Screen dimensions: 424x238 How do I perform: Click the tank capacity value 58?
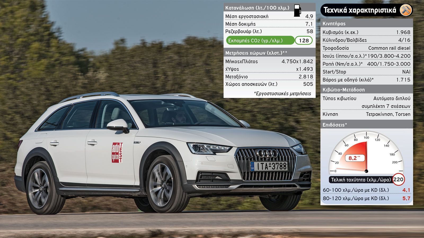pos(310,31)
